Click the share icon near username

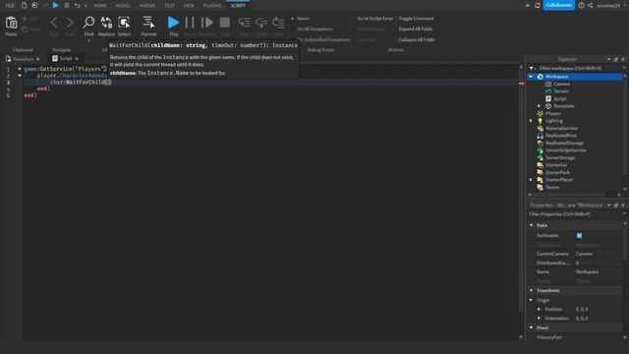pos(590,5)
